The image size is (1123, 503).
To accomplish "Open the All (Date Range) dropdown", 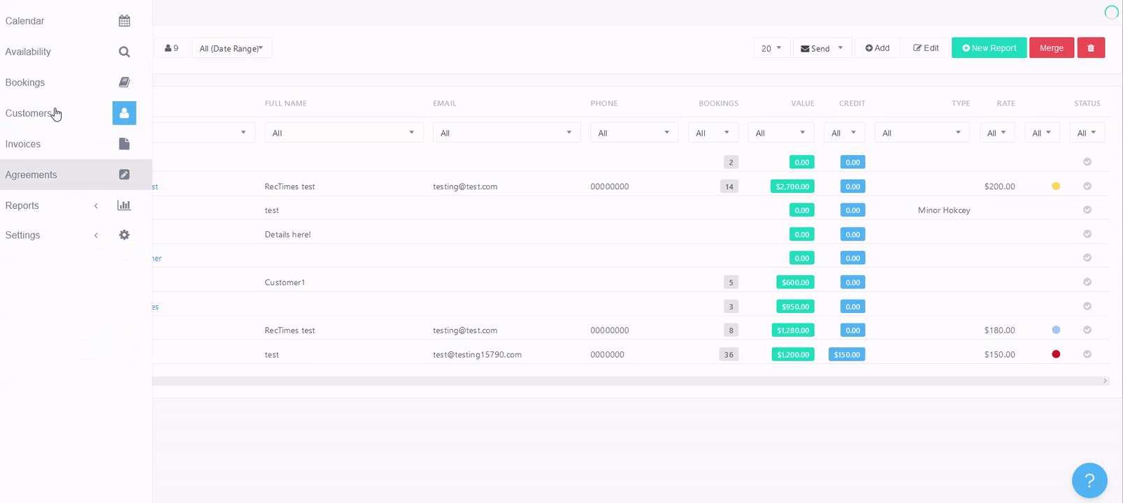I will (x=231, y=48).
